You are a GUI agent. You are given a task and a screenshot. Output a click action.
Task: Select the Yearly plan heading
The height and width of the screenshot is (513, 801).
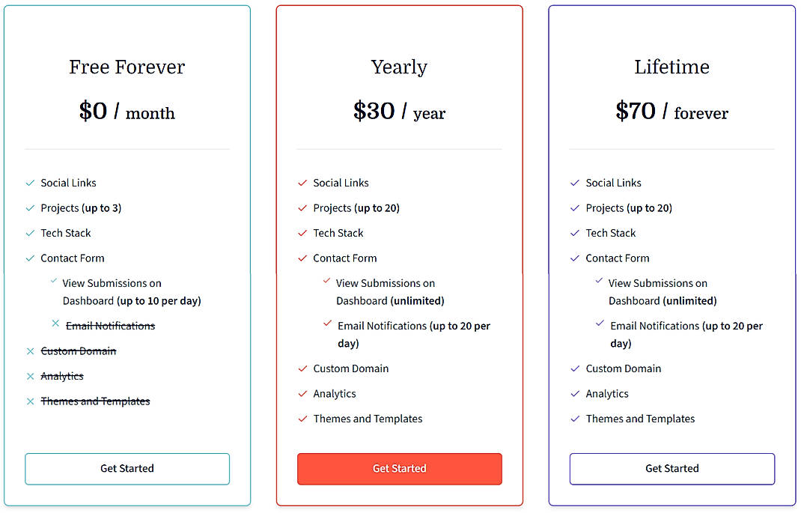[399, 67]
